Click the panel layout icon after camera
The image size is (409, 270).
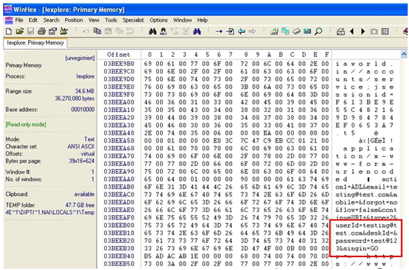tap(385, 31)
